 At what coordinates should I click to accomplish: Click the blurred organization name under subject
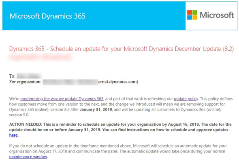coord(40,57)
